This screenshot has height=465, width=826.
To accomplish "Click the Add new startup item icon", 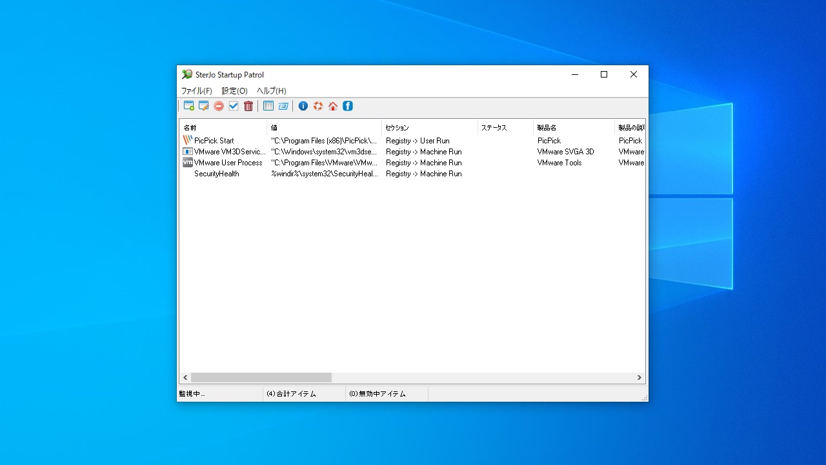I will pos(189,106).
